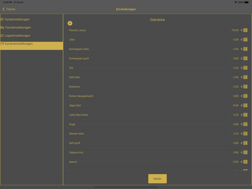The height and width of the screenshot is (189, 252).
Task: Delete the Tee entry
Action: coord(245,68)
